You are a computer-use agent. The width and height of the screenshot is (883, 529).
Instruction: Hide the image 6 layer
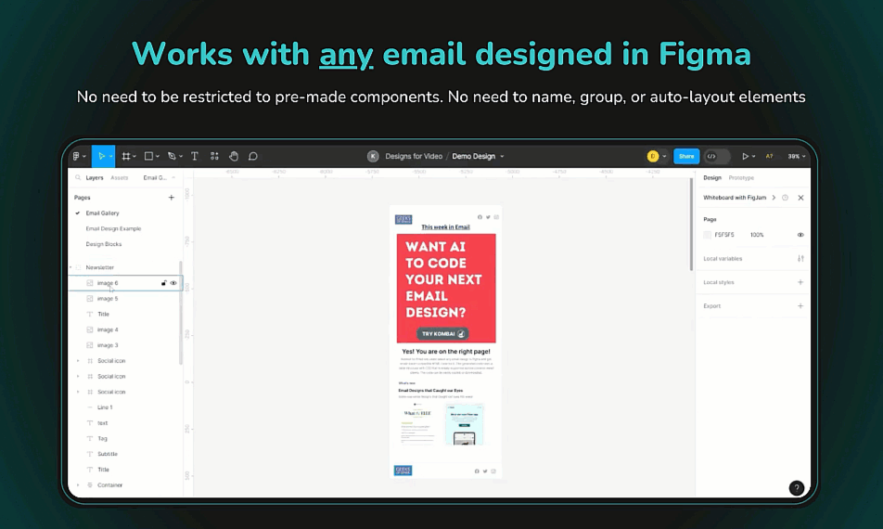coord(173,283)
